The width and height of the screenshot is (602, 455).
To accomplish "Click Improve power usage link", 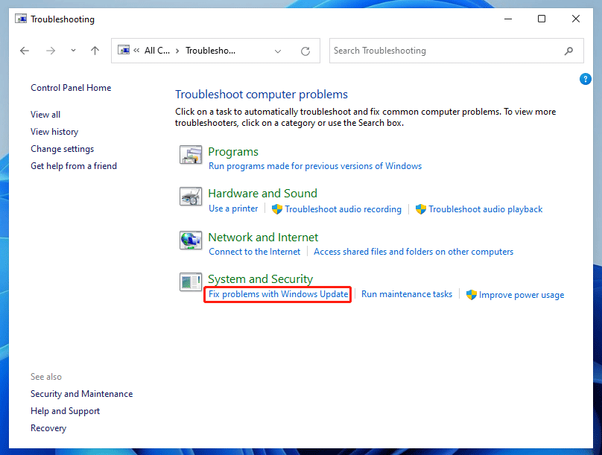I will click(x=522, y=295).
